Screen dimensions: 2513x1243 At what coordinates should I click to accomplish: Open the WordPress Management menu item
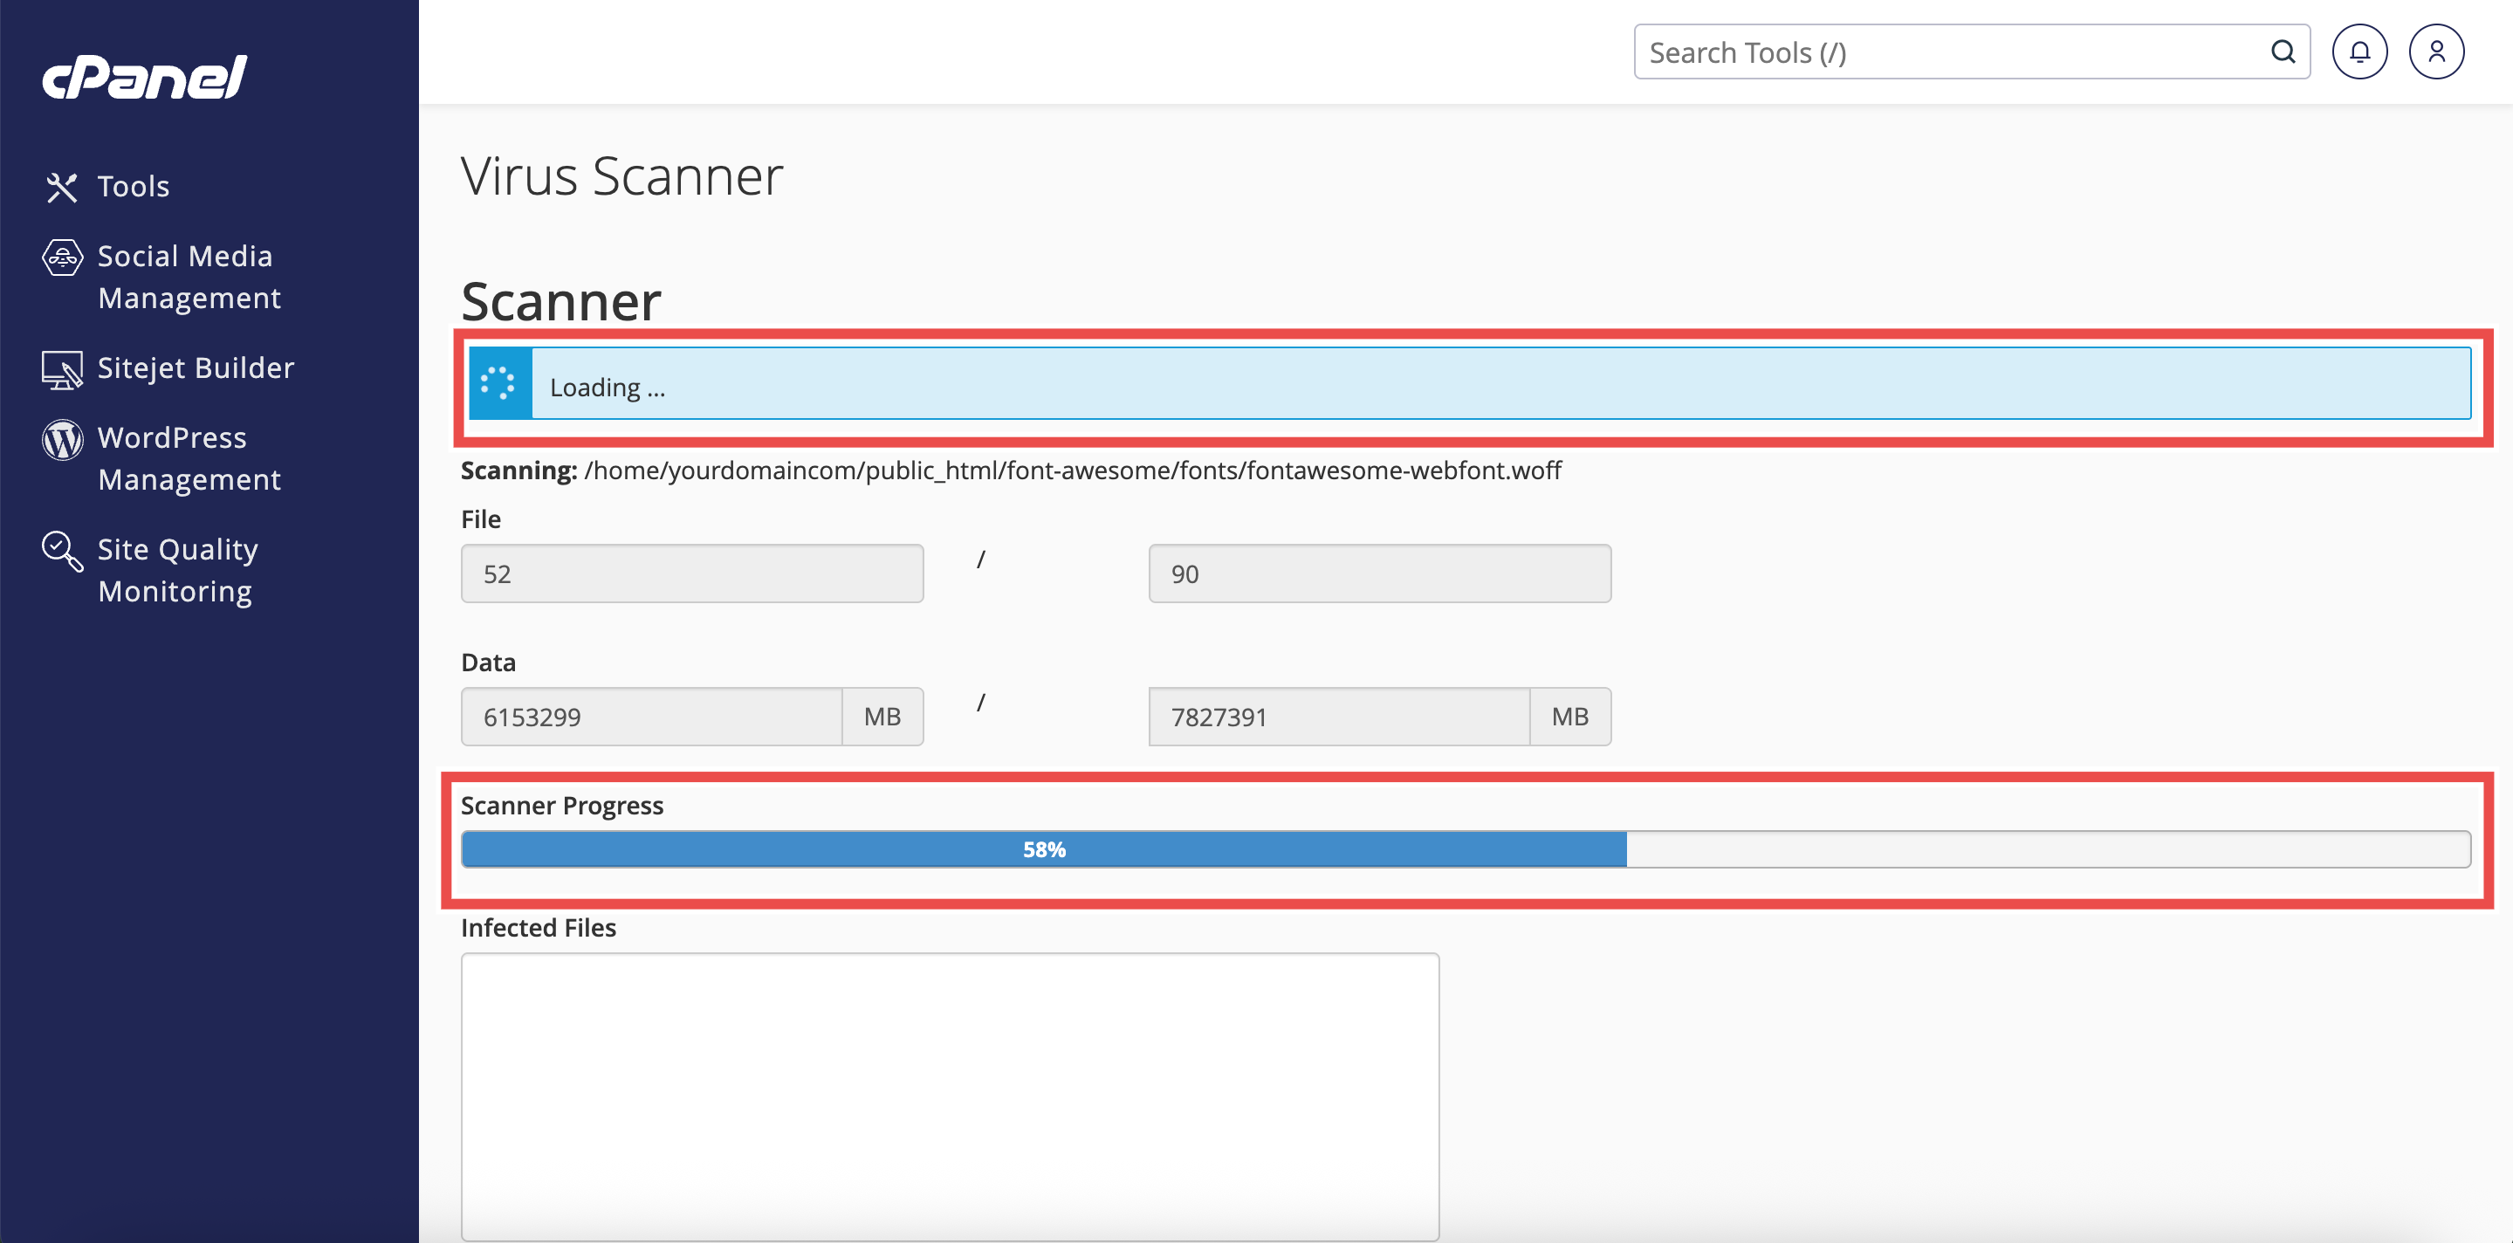click(x=189, y=458)
